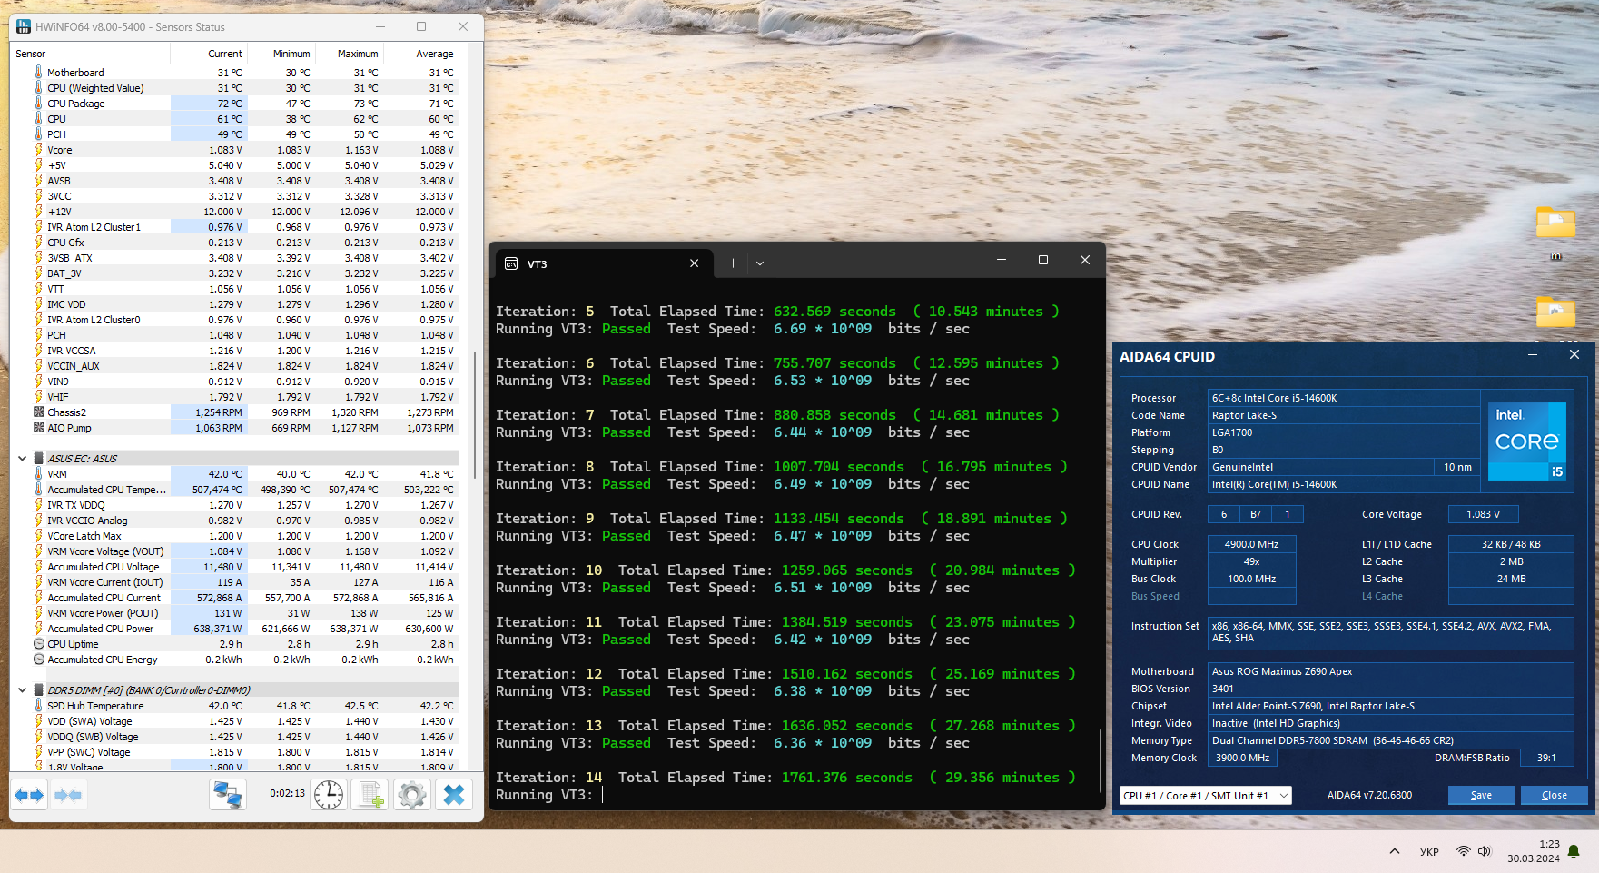Expand sensor columns using the outward arrows icon
This screenshot has width=1599, height=873.
coord(28,795)
